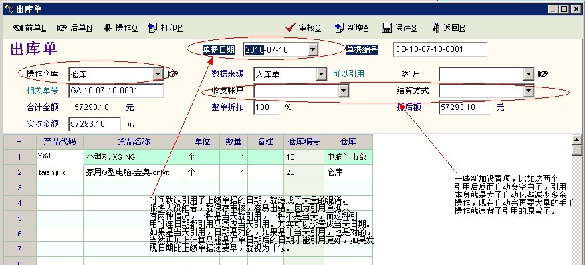Open customer lookup hand icon beside 客户

point(543,74)
